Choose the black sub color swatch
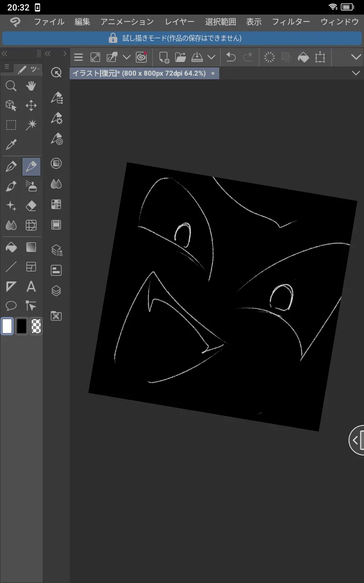This screenshot has height=583, width=364. 21,326
